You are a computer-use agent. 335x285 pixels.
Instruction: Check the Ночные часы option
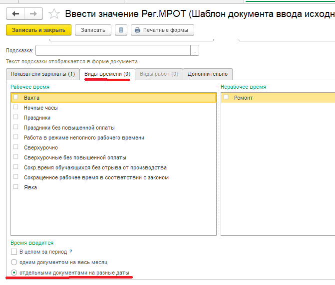click(x=16, y=108)
